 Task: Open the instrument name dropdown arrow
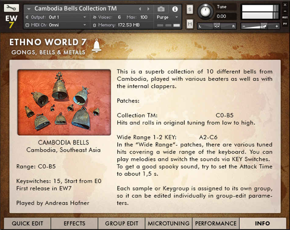[29, 9]
